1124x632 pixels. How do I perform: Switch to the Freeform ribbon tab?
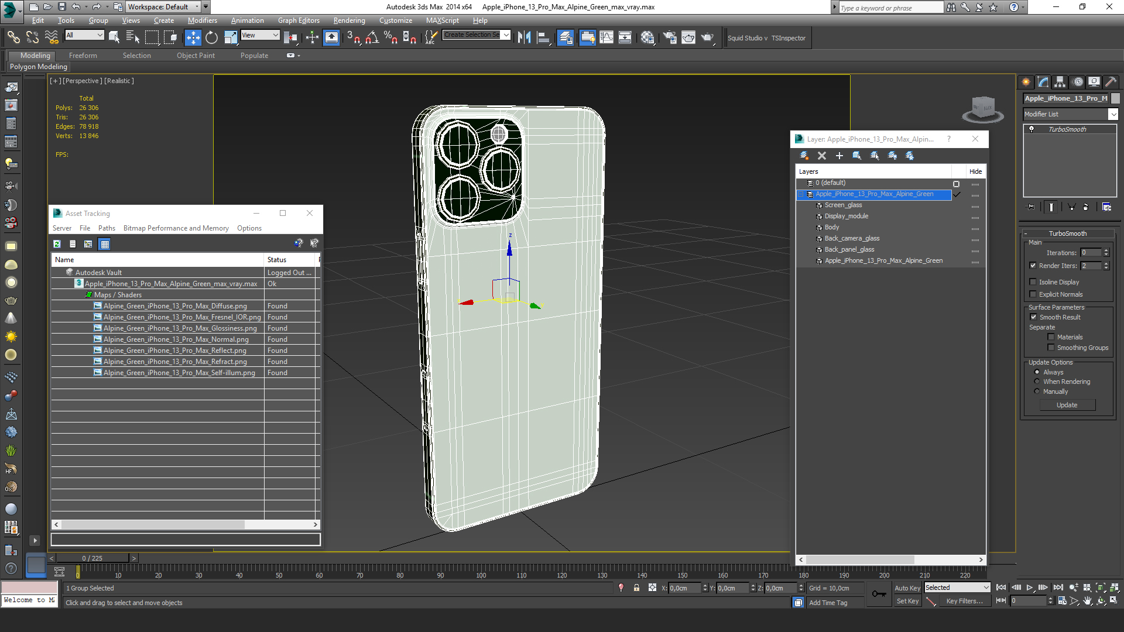tap(83, 56)
